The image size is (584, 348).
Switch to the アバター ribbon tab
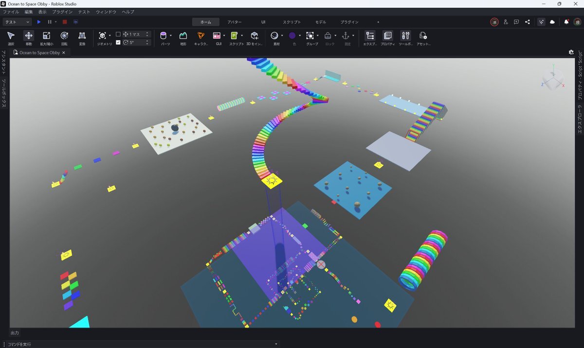pyautogui.click(x=235, y=22)
